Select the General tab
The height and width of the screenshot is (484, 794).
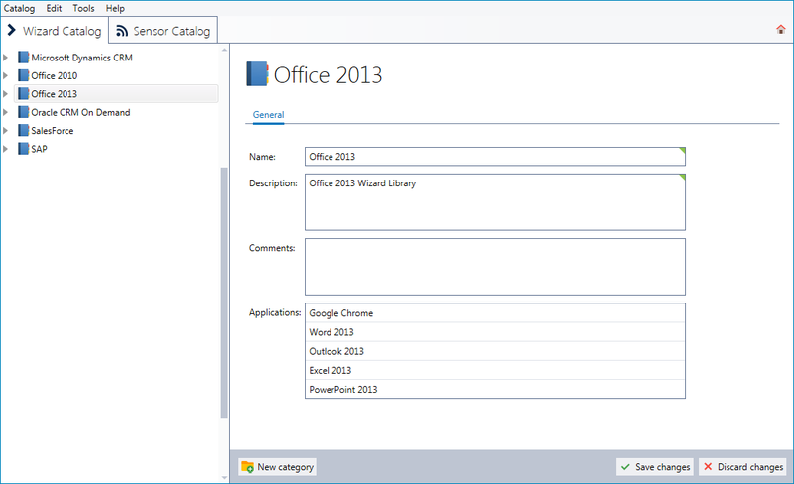(268, 115)
